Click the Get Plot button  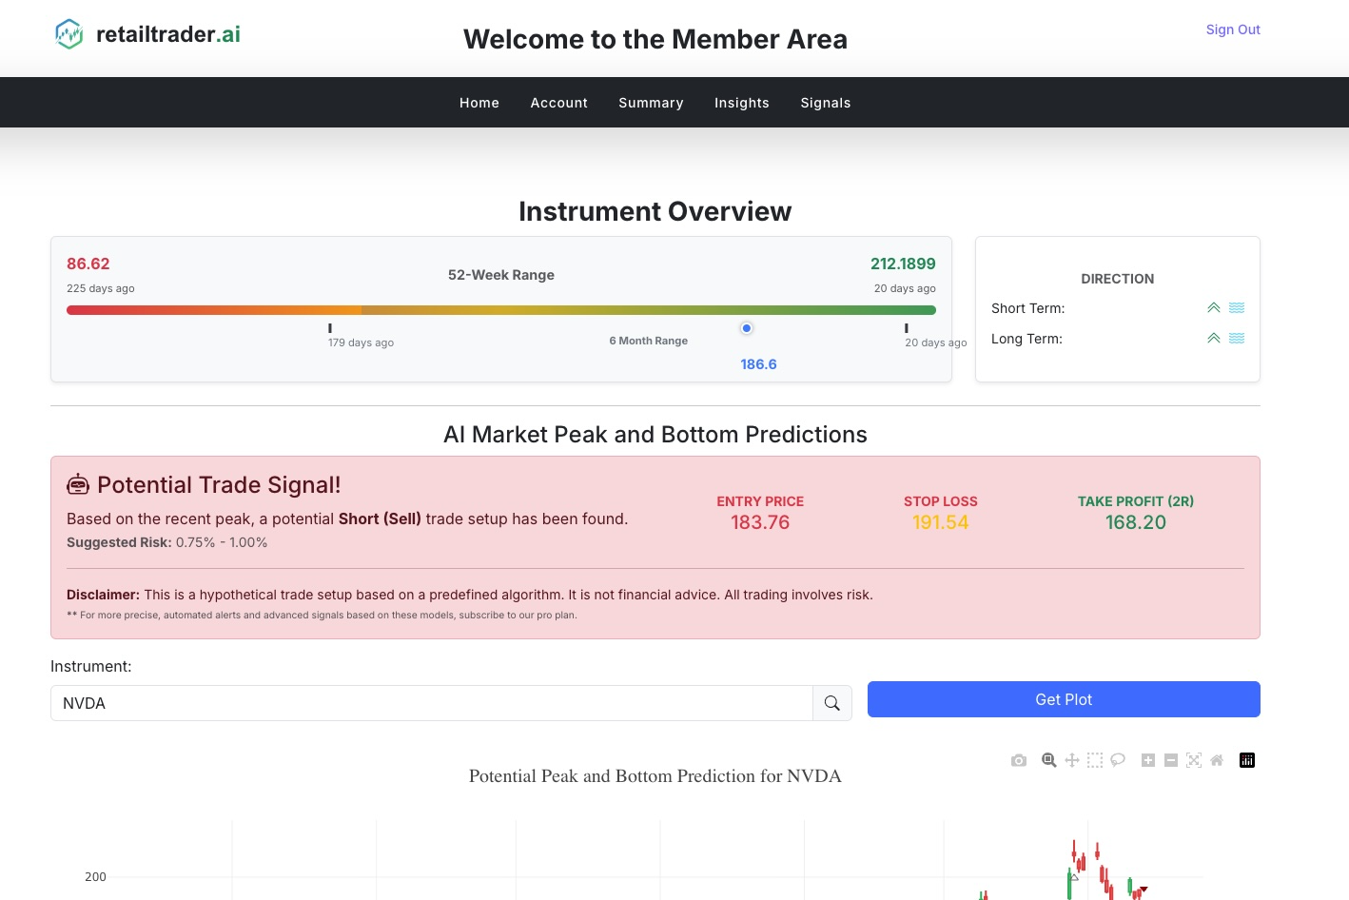point(1064,699)
